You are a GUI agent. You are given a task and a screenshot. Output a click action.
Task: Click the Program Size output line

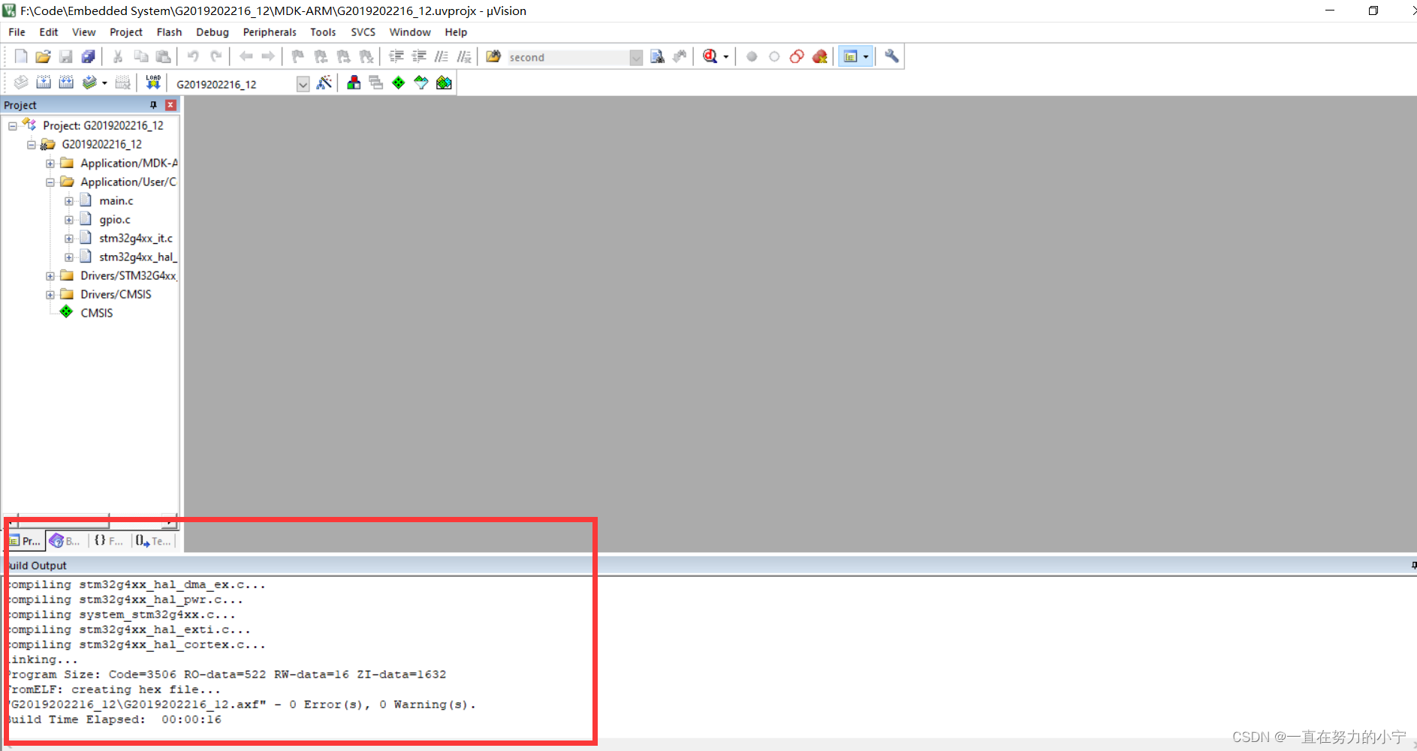click(x=227, y=674)
